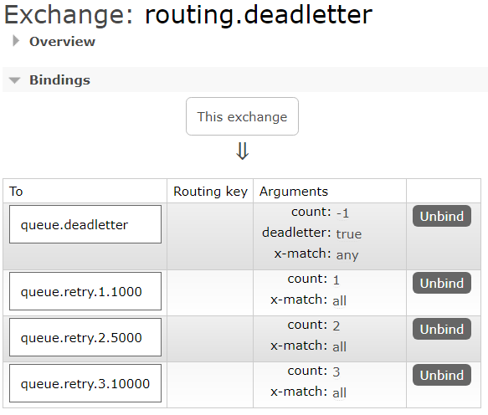488x415 pixels.
Task: Unbind the queue.retry.1.1000 binding
Action: coord(442,283)
